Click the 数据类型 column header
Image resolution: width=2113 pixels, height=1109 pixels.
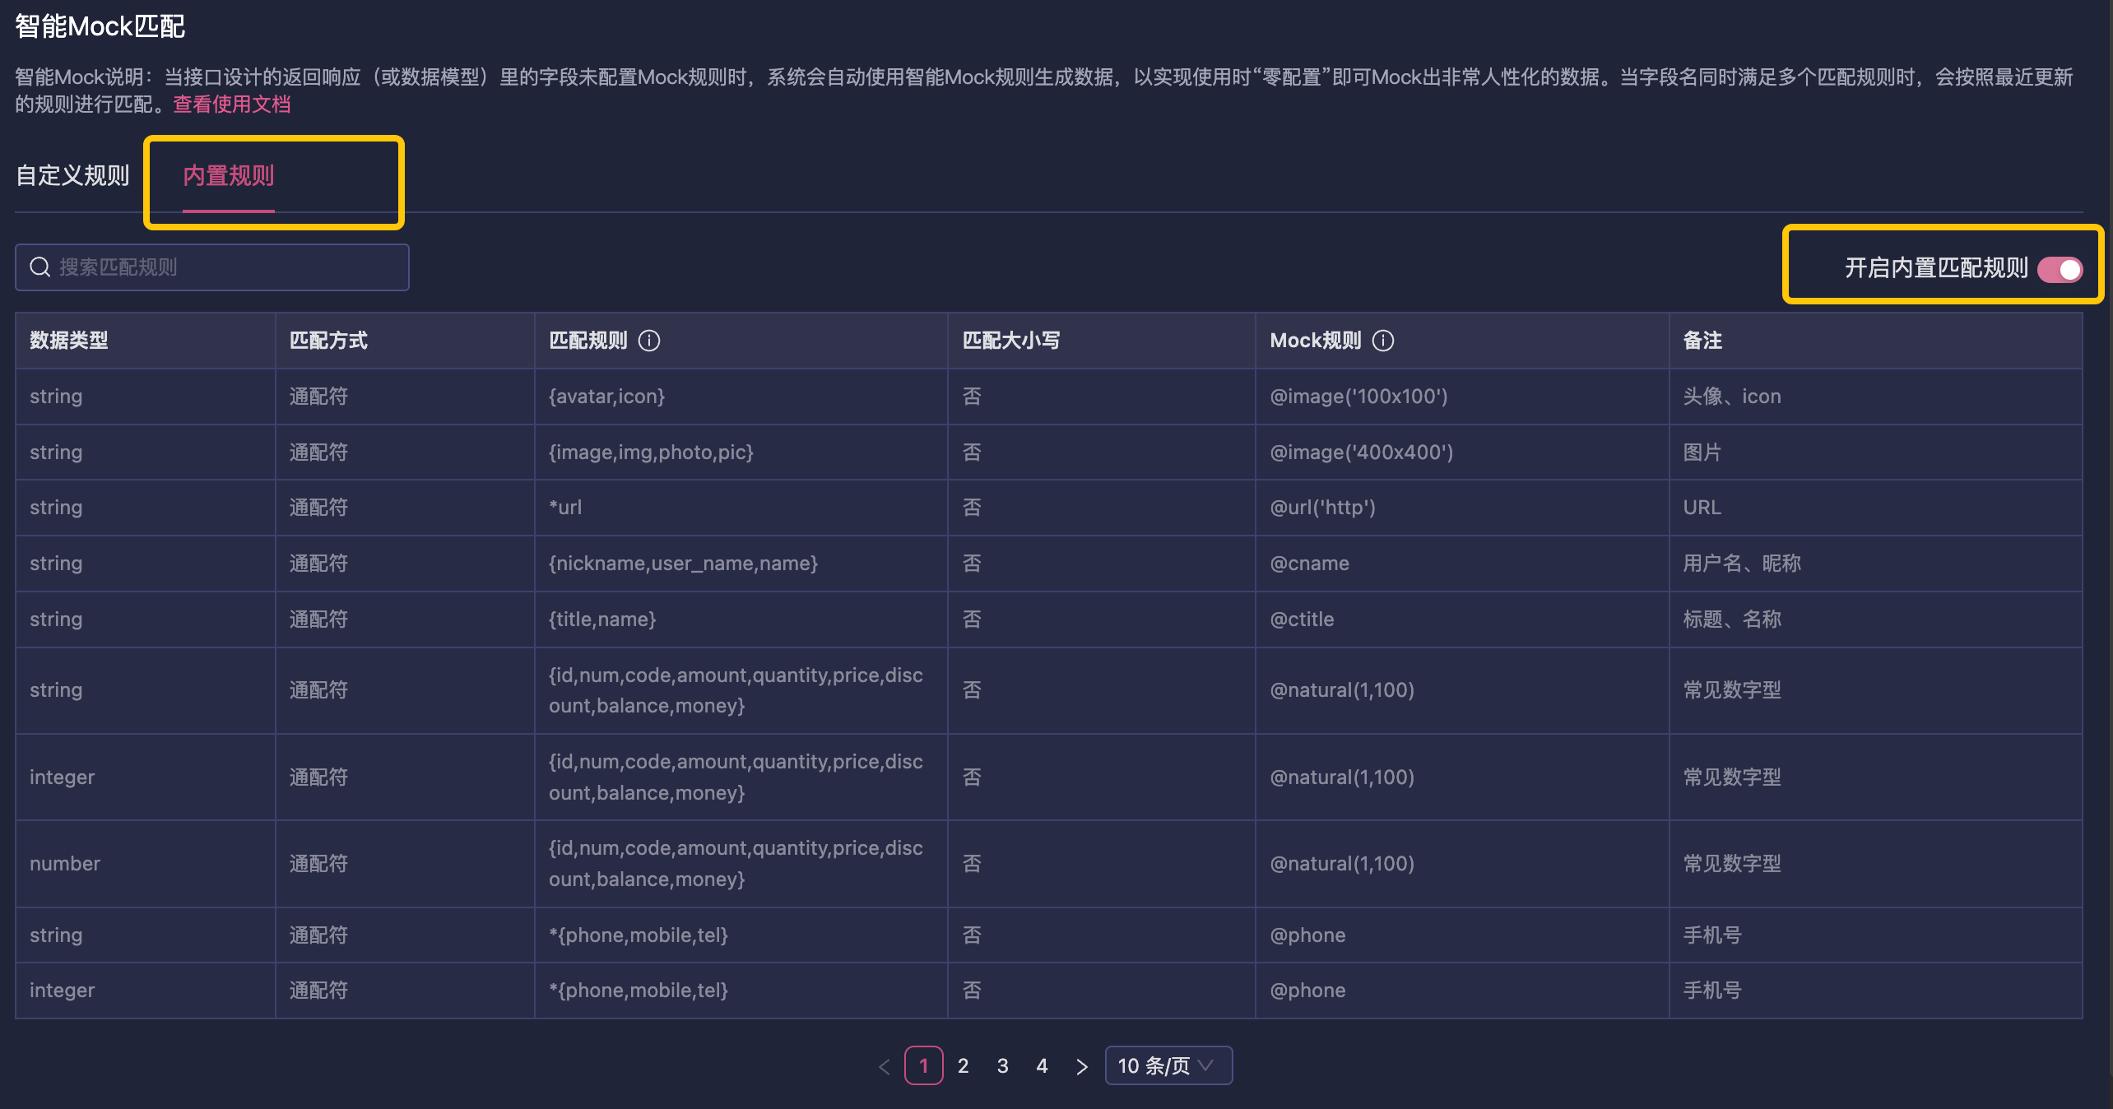[x=145, y=341]
